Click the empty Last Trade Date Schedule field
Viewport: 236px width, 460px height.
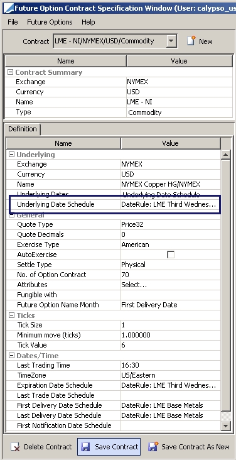tap(170, 395)
